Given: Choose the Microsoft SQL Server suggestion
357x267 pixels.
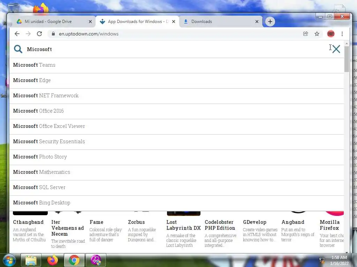Looking at the screenshot, I should tap(176, 187).
